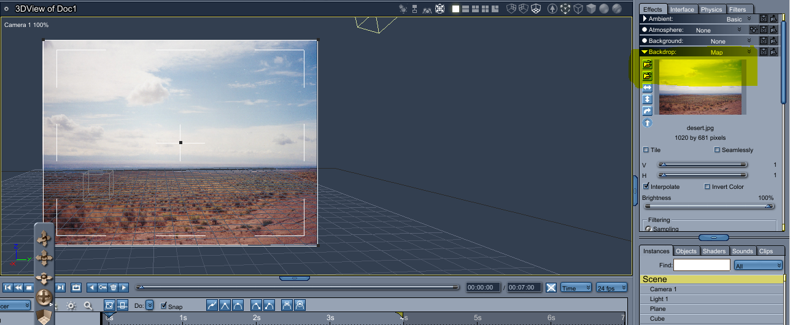Save Backdrop settings with disk icon

pyautogui.click(x=764, y=52)
